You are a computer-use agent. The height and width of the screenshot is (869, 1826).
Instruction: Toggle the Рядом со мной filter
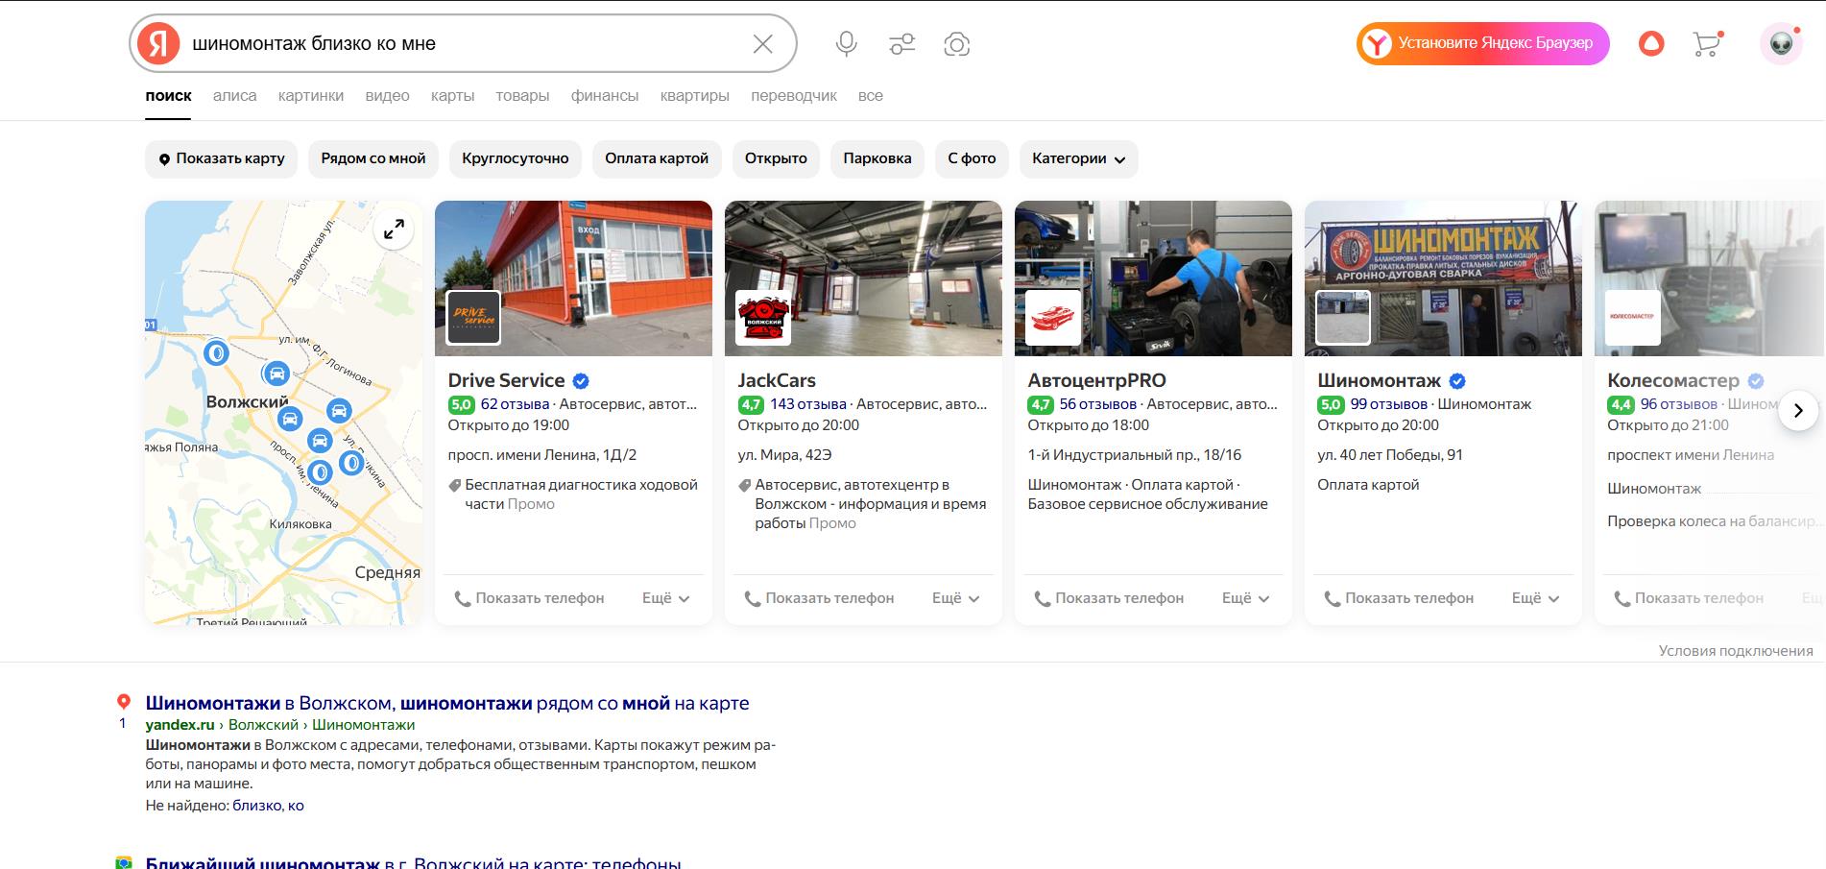[x=373, y=158]
